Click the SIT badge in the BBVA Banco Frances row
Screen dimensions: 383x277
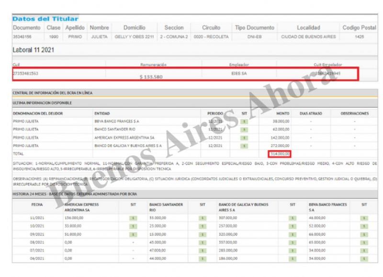coord(244,122)
